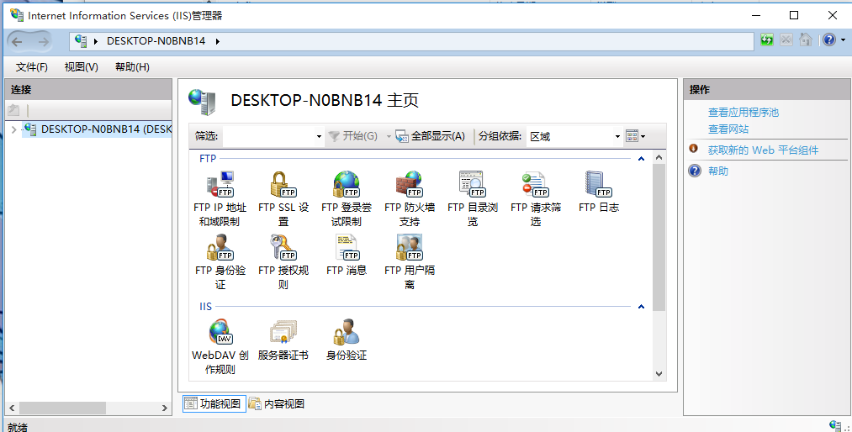Open the 筛选 combo box dropdown

(319, 137)
